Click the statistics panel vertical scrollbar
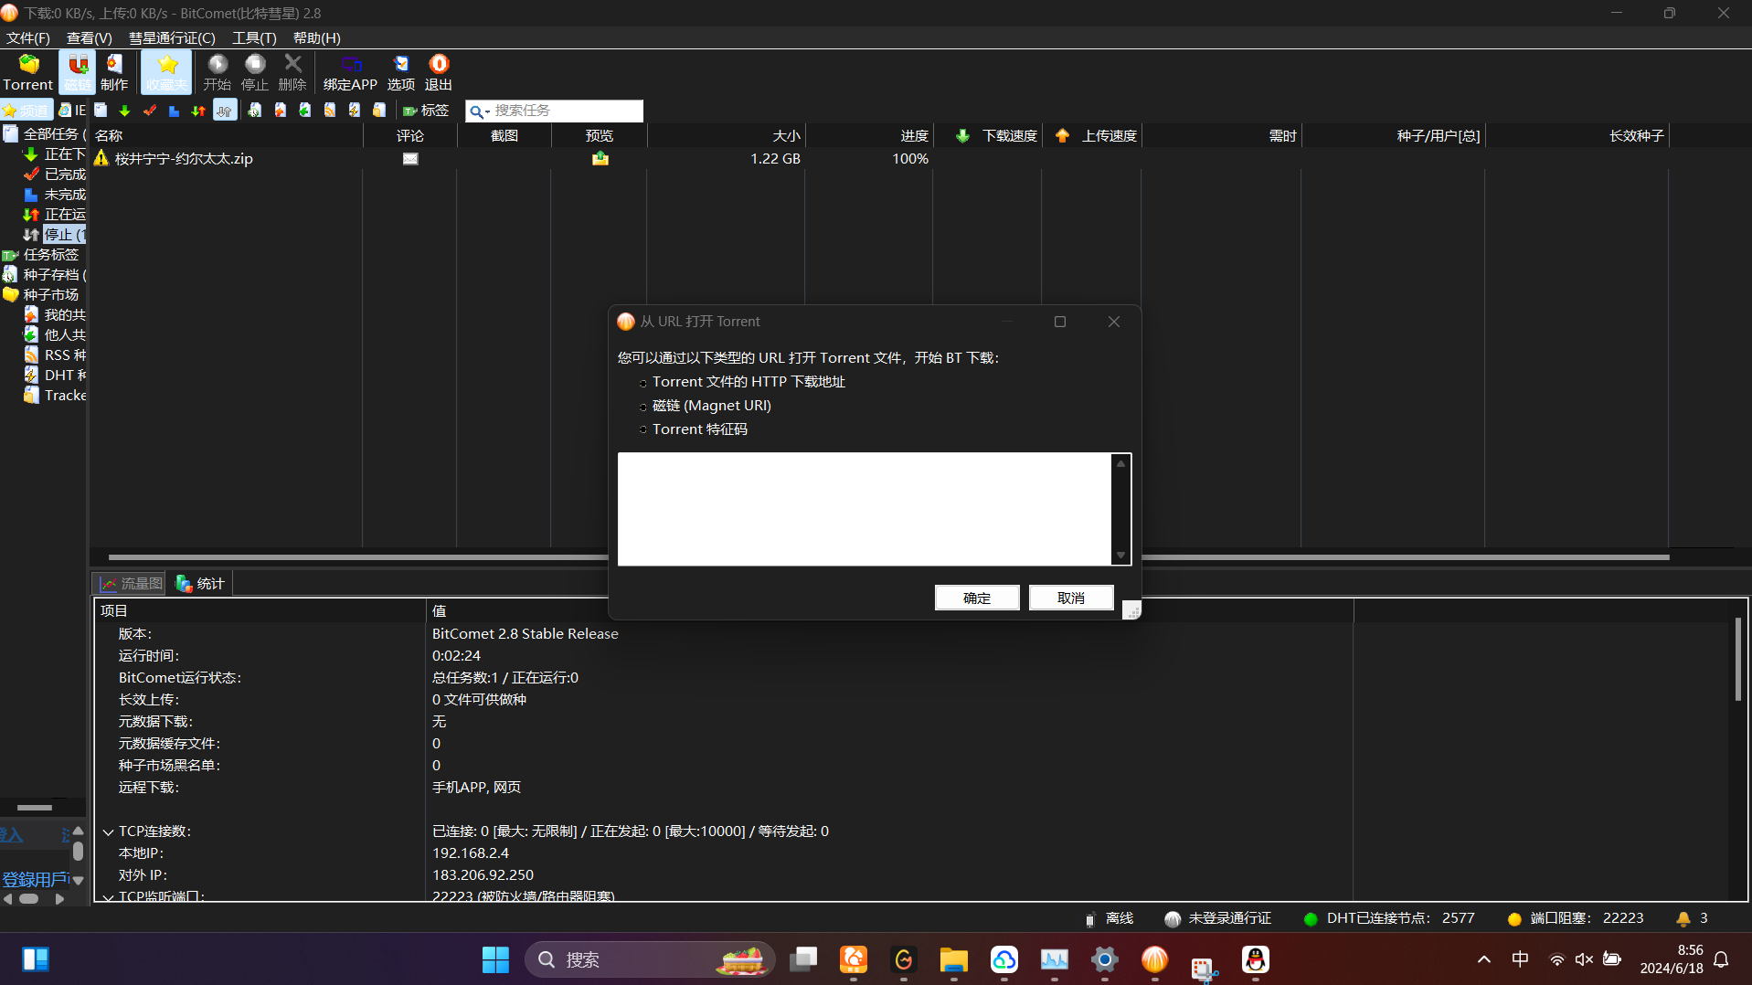This screenshot has height=985, width=1752. point(1737,660)
